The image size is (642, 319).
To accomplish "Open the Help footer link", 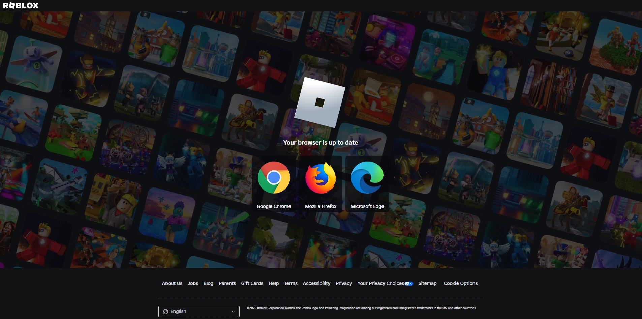I will coord(274,283).
